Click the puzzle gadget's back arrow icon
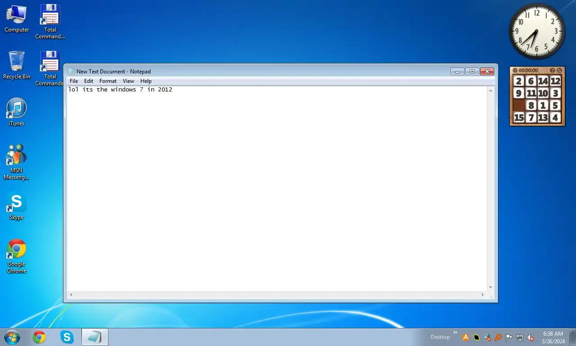The image size is (576, 346). [515, 70]
